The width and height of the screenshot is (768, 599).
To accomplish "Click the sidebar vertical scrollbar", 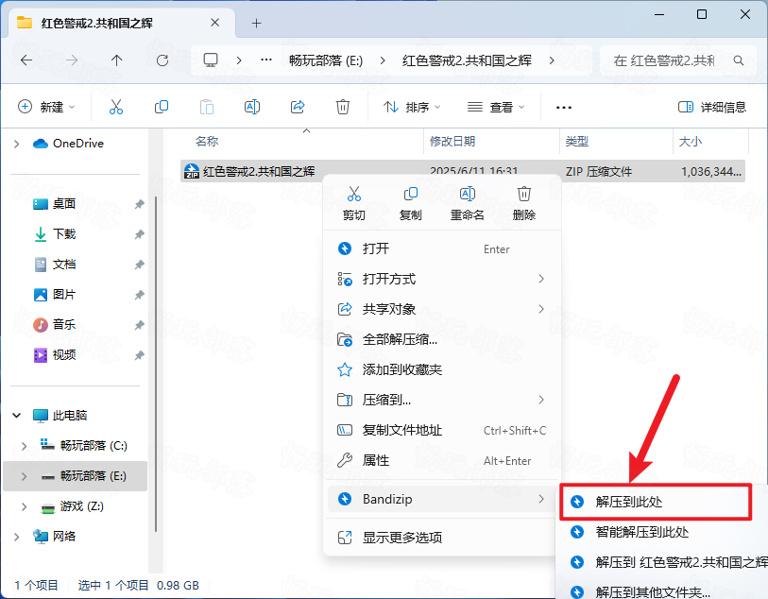I will pyautogui.click(x=156, y=364).
